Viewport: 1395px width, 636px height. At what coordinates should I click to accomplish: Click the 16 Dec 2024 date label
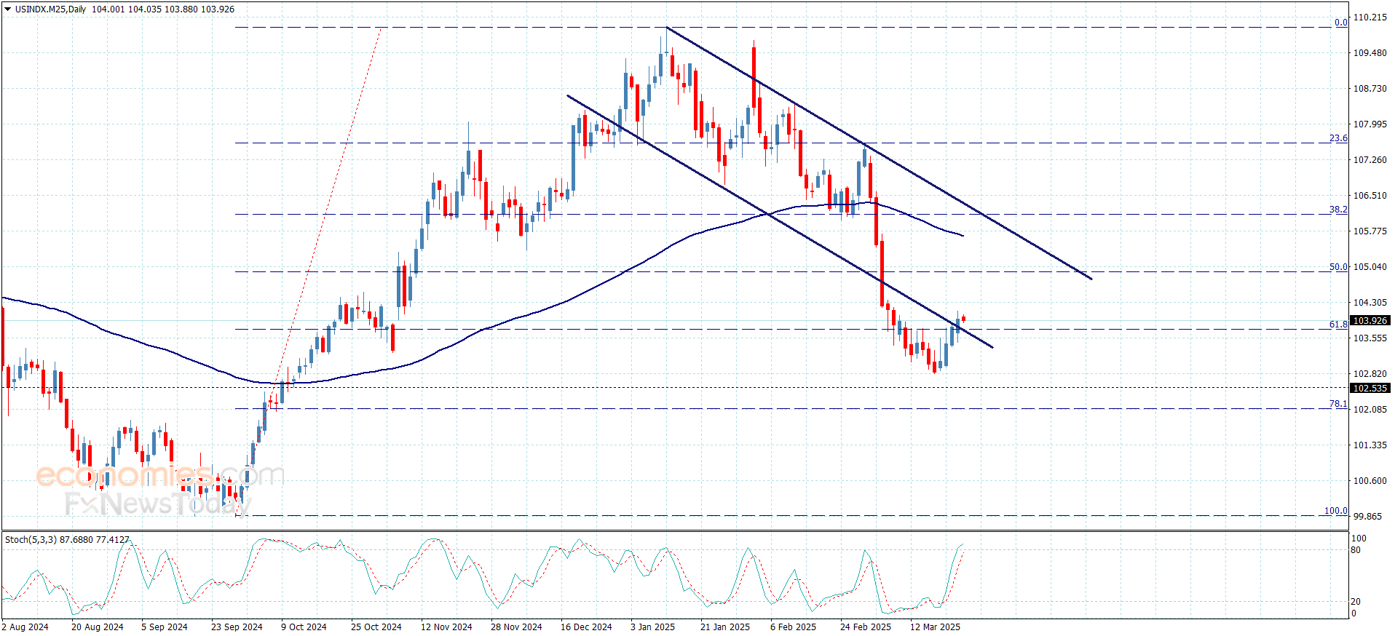[586, 627]
